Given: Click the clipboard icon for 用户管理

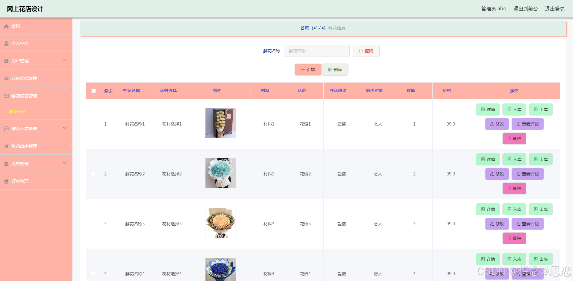Looking at the screenshot, I should (6, 61).
